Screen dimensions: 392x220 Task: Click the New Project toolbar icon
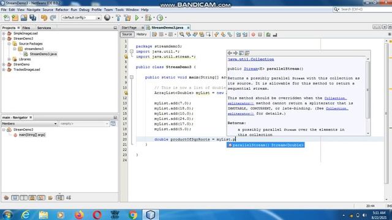15,18
